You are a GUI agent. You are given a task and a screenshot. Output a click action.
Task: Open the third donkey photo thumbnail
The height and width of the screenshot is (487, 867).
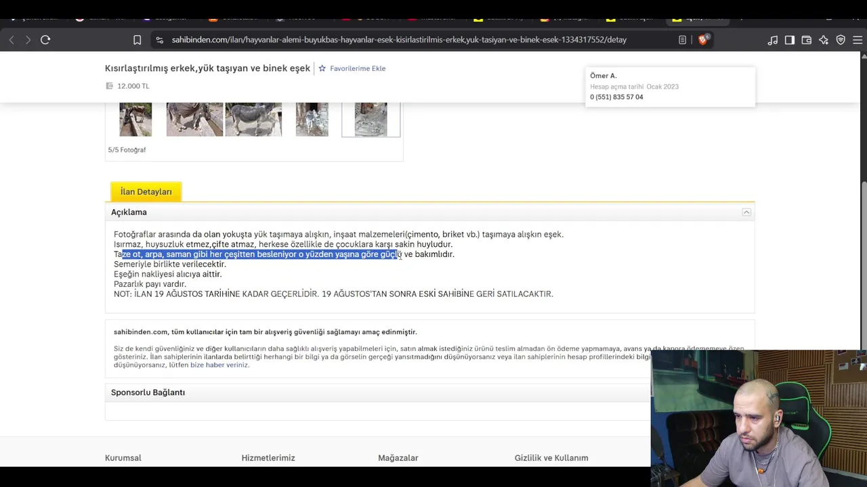coord(253,120)
